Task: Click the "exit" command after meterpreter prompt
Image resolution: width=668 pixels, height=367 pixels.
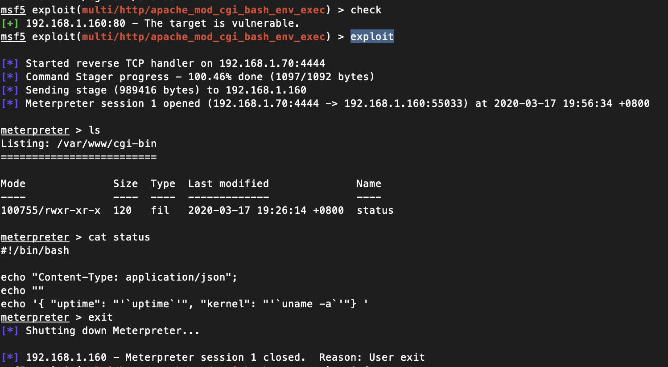Action: (100, 317)
